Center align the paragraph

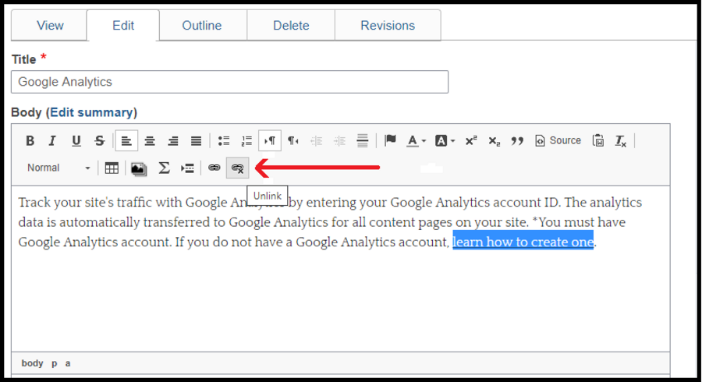(x=150, y=141)
